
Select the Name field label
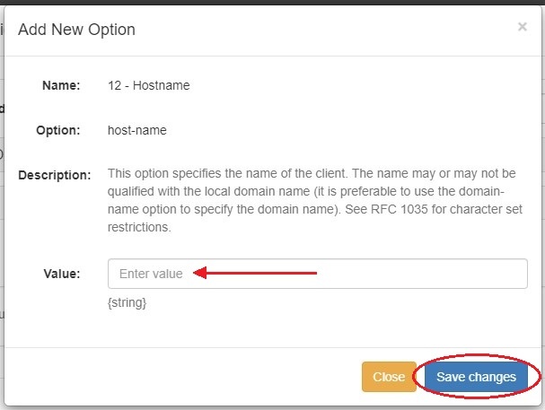pos(61,85)
